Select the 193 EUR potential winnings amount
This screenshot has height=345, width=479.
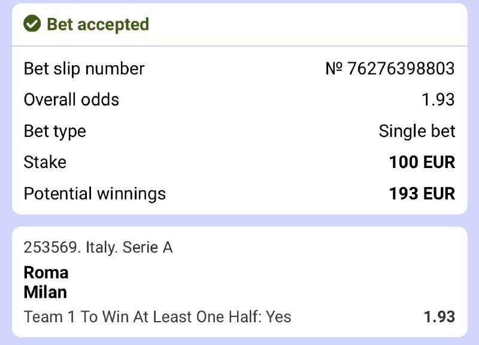point(422,194)
